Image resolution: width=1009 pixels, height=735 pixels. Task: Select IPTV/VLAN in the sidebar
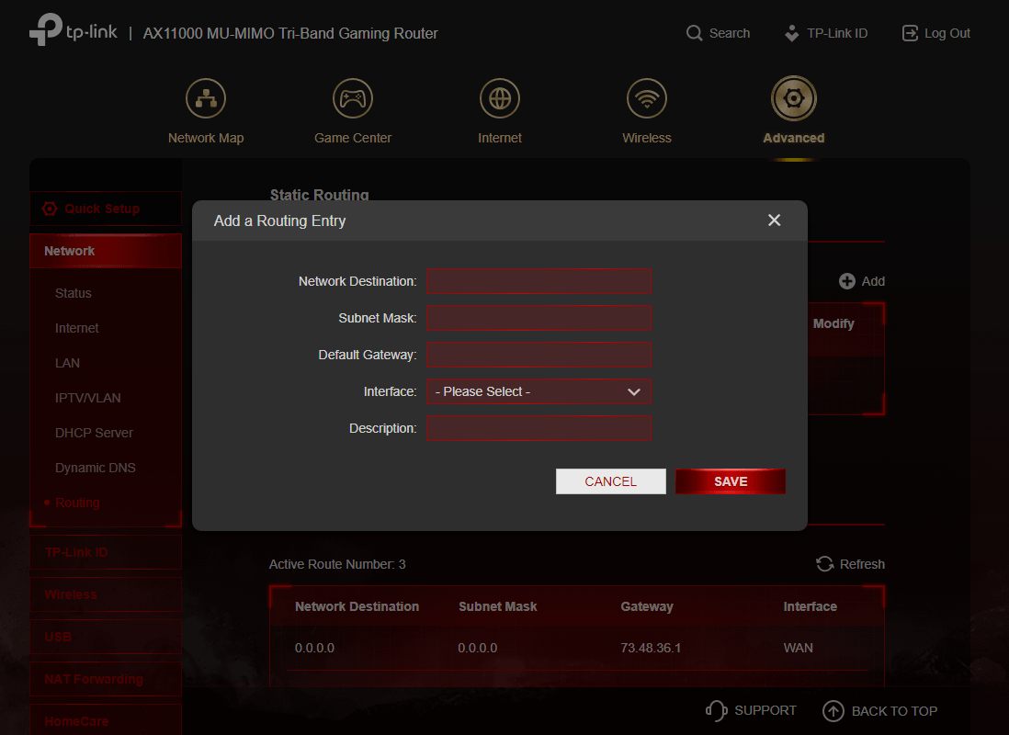point(87,398)
